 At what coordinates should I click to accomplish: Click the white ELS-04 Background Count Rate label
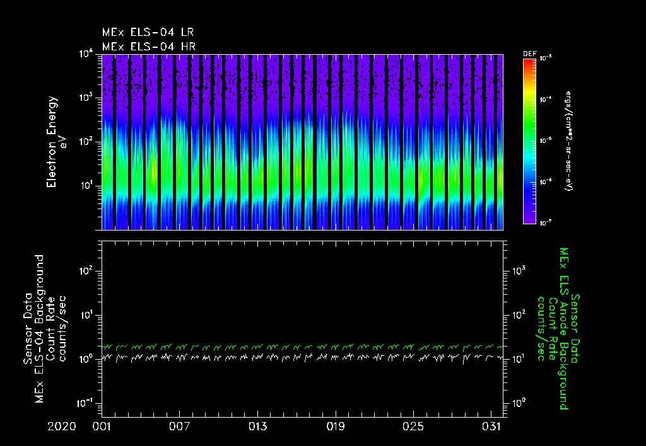(45, 328)
